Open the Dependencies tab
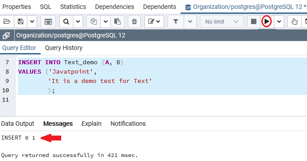 (114, 7)
